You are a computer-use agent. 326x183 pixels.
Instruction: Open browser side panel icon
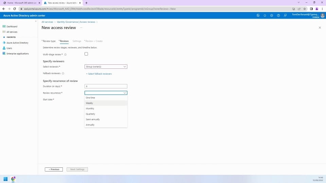click(x=311, y=9)
